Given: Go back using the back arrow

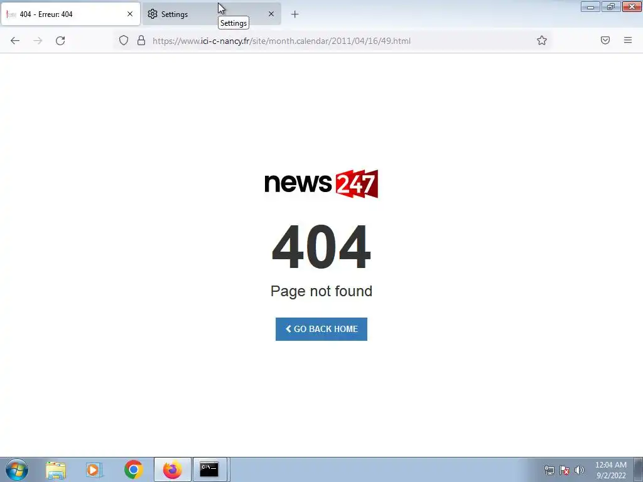Looking at the screenshot, I should click(15, 41).
